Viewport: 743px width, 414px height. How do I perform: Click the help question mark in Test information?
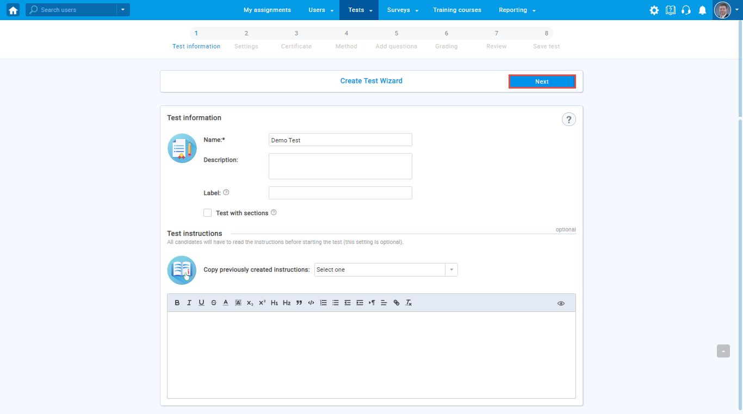568,120
